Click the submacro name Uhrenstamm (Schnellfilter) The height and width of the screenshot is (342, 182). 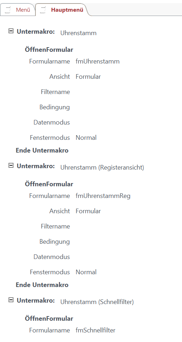[x=97, y=302]
